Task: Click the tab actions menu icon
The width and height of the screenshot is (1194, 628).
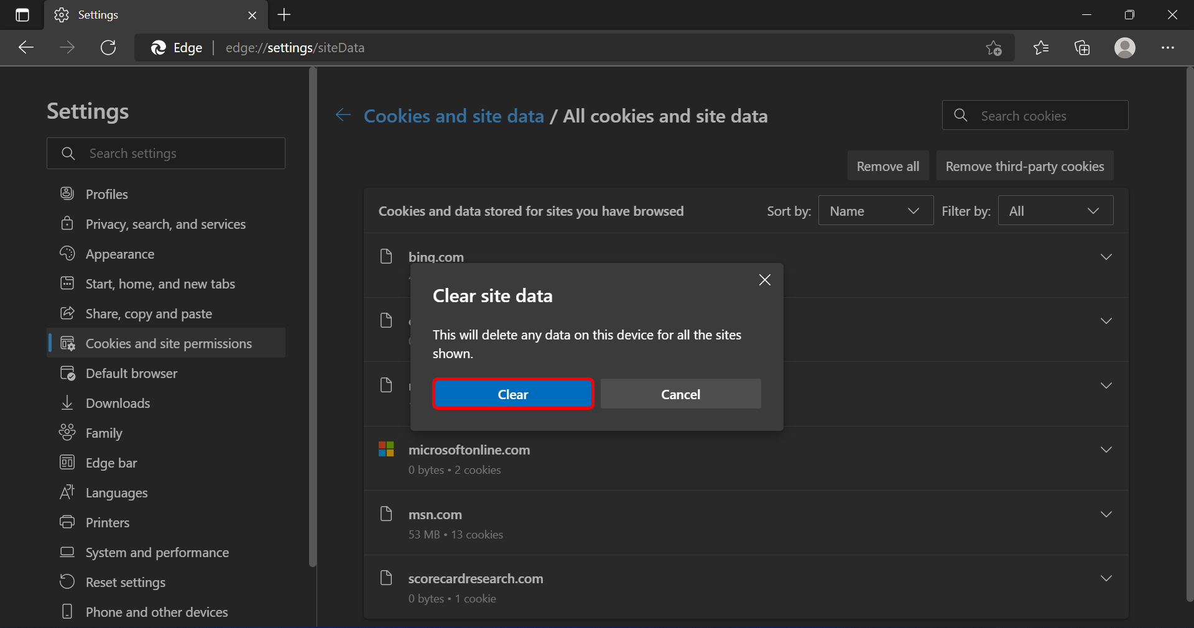Action: pos(22,15)
